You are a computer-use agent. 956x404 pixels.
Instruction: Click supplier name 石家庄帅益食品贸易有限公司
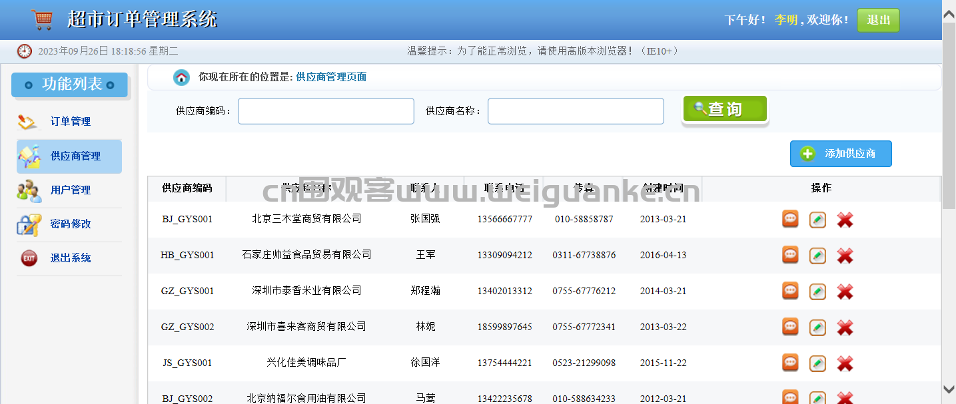[306, 255]
